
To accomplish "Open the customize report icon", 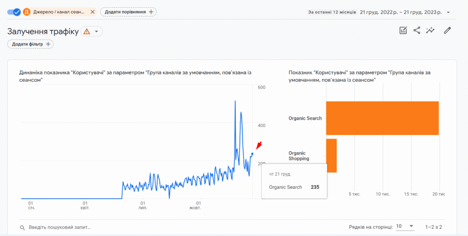I will [x=403, y=31].
